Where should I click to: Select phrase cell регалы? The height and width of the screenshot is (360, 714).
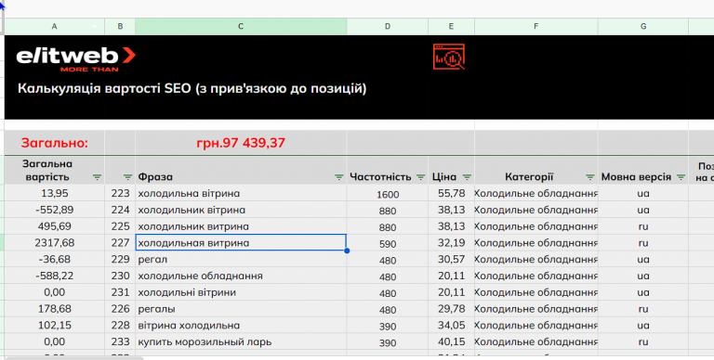[241, 309]
